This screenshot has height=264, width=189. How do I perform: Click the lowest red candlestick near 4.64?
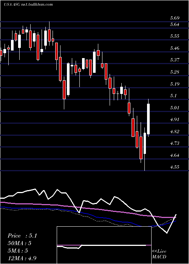(x=141, y=148)
